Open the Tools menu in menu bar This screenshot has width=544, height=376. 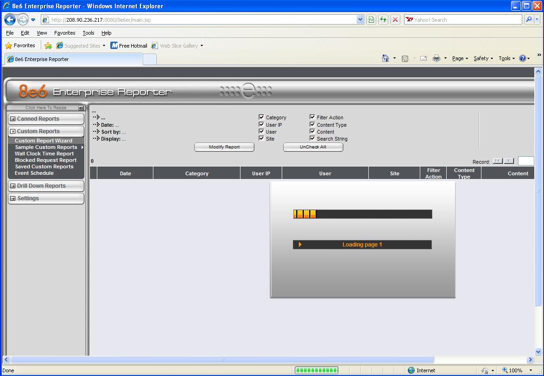point(88,33)
